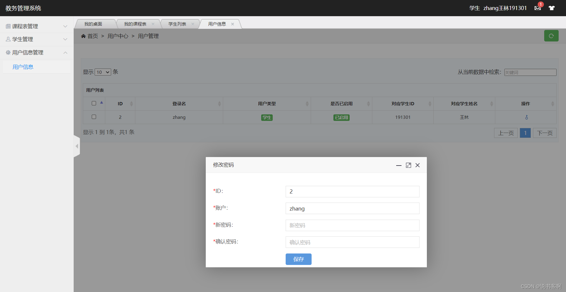Close the 我的课程表 tab
566x292 pixels.
(153, 24)
